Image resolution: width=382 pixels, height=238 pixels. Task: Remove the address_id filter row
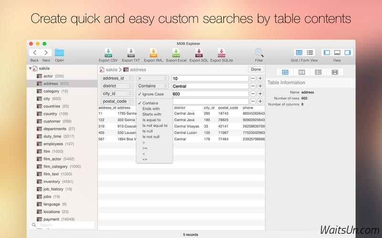[x=253, y=78]
